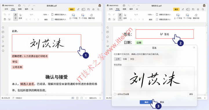
Task: Fit to width in 录用通知.pdf window
Action: (x=59, y=19)
